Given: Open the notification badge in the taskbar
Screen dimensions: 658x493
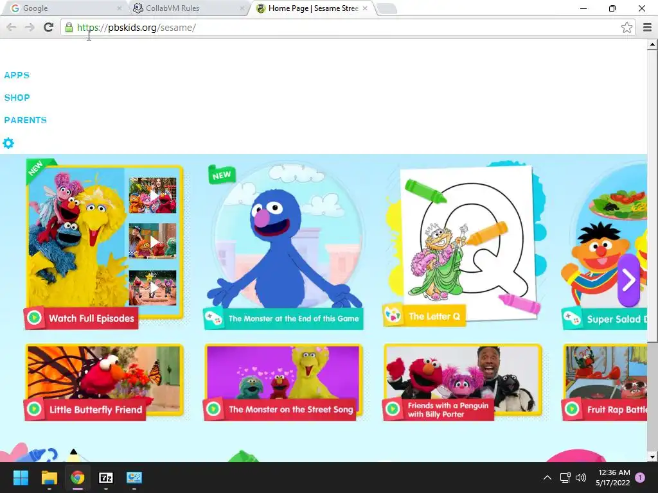Looking at the screenshot, I should [x=640, y=478].
